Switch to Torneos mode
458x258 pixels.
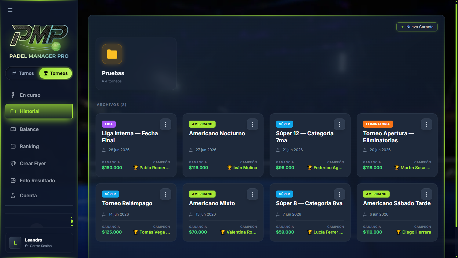[56, 73]
